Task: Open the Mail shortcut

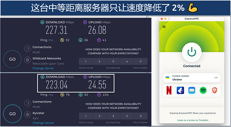Action: point(192,90)
